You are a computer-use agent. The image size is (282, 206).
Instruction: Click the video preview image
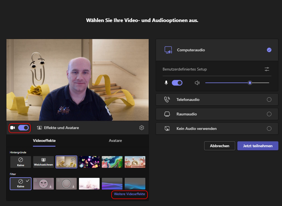(78, 80)
